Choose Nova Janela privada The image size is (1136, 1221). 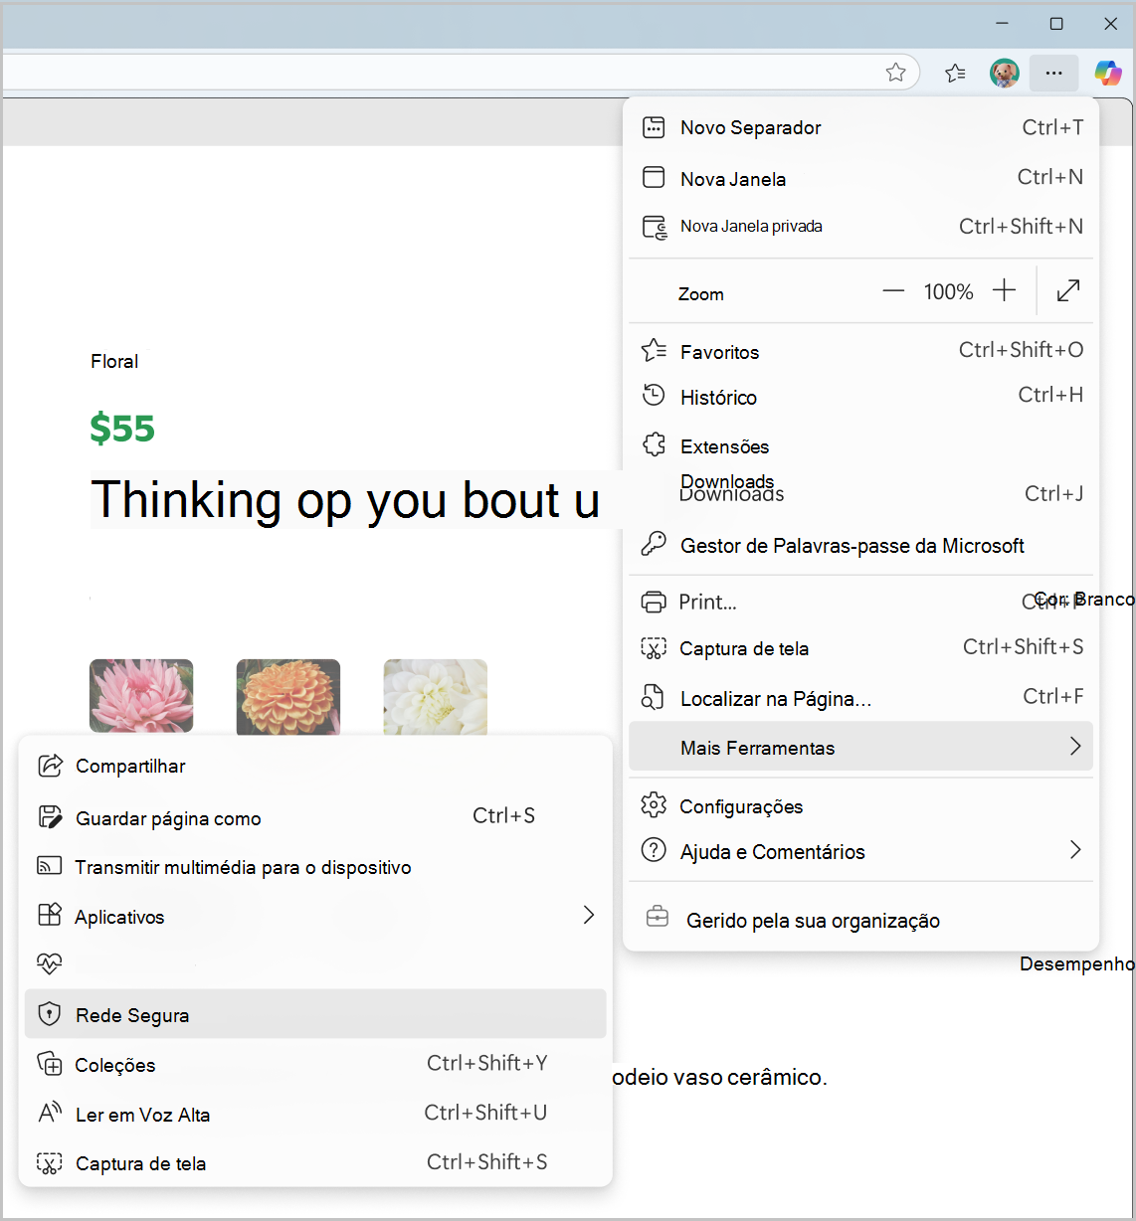[861, 227]
